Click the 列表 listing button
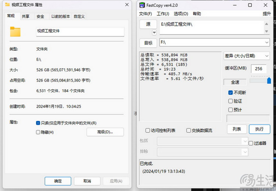The width and height of the screenshot is (276, 191). pos(237,129)
